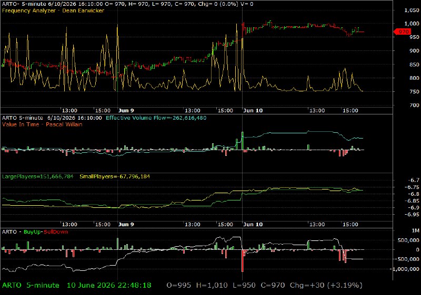The image size is (421, 295).
Task: Click the green 'BuyUp' legend label
Action: (32, 232)
